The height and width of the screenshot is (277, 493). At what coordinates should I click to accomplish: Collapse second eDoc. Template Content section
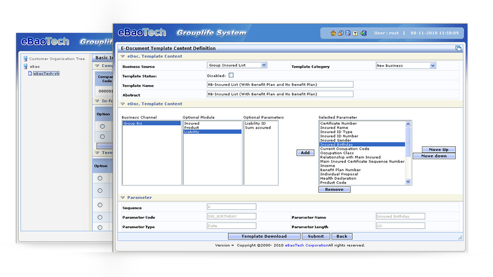[123, 104]
